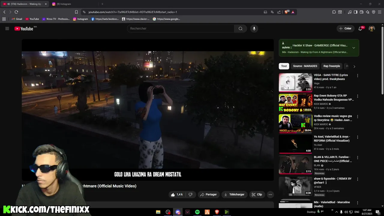Open more actions menu below the video
Screen dimensions: 384x216
tap(270, 194)
